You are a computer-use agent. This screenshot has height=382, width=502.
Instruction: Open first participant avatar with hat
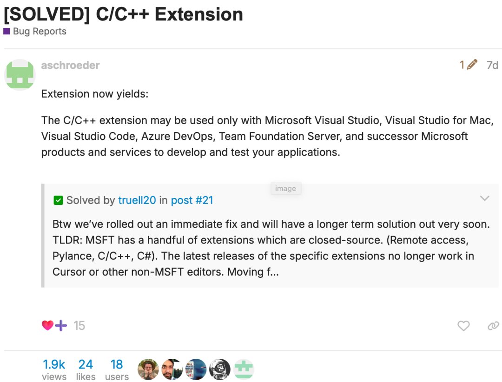coord(148,369)
